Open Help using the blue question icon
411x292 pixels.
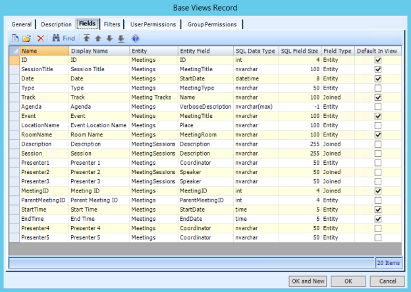point(136,39)
